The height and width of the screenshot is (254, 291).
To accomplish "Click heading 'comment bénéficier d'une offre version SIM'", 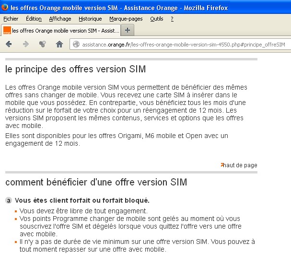I will tap(96, 182).
